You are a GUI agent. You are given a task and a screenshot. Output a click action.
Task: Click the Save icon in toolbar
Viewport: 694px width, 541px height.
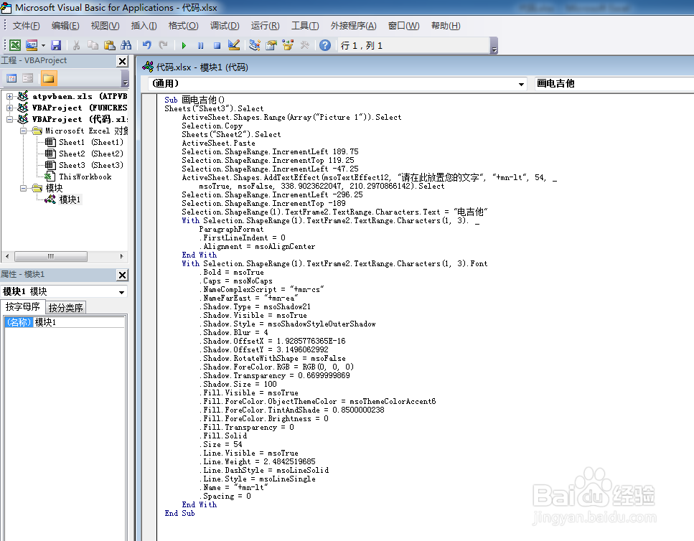56,45
